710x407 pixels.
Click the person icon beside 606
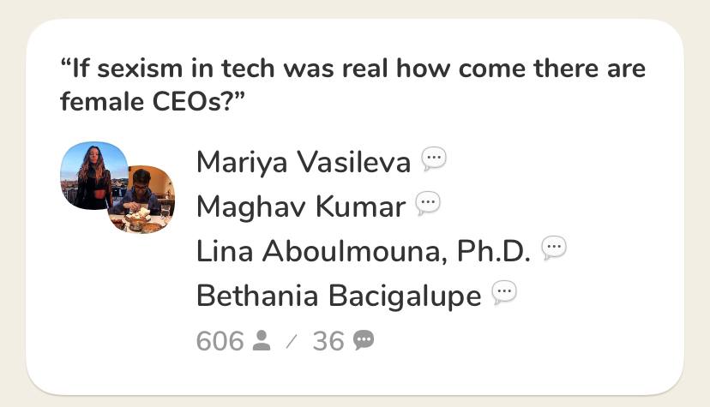[262, 340]
